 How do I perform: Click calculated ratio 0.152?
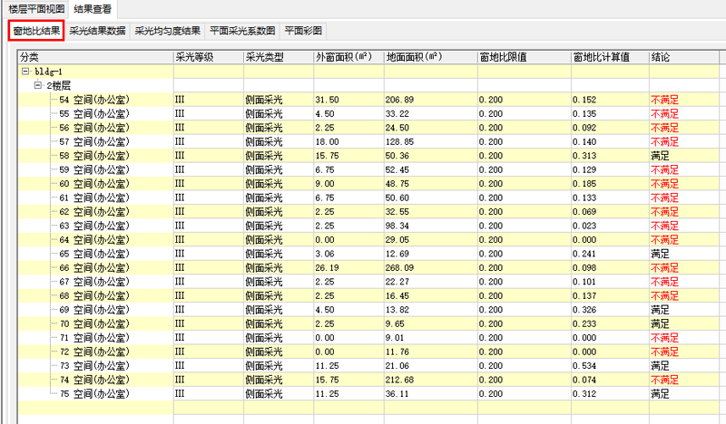coord(584,100)
